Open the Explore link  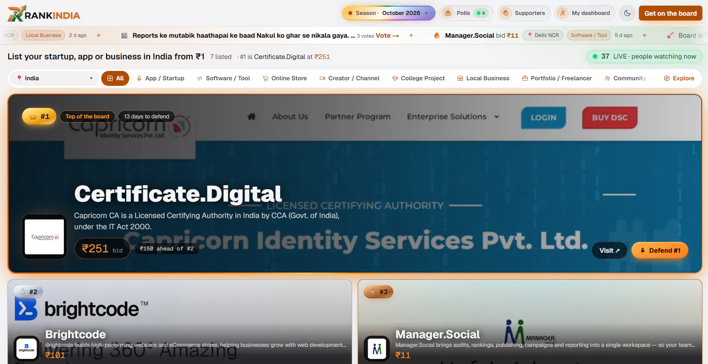(679, 78)
